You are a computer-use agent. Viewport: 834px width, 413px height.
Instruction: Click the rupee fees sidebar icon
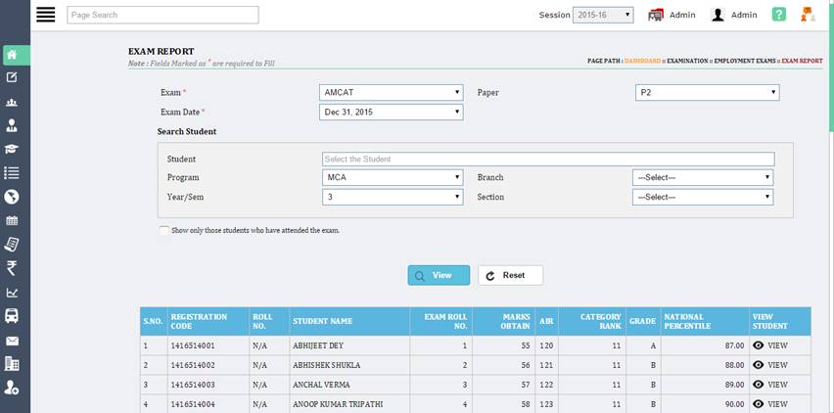12,268
